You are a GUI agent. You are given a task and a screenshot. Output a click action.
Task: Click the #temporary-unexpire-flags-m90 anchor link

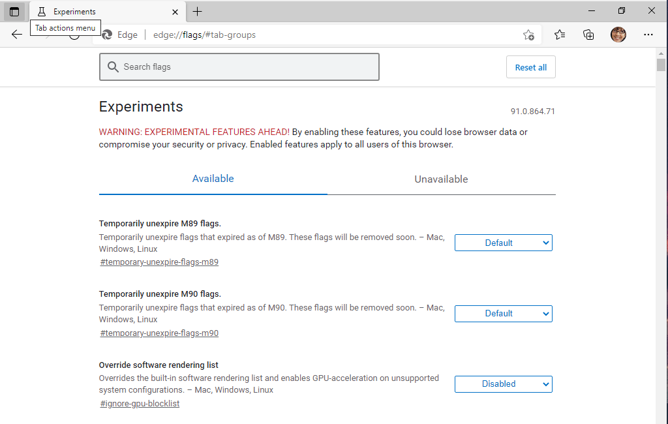click(159, 333)
